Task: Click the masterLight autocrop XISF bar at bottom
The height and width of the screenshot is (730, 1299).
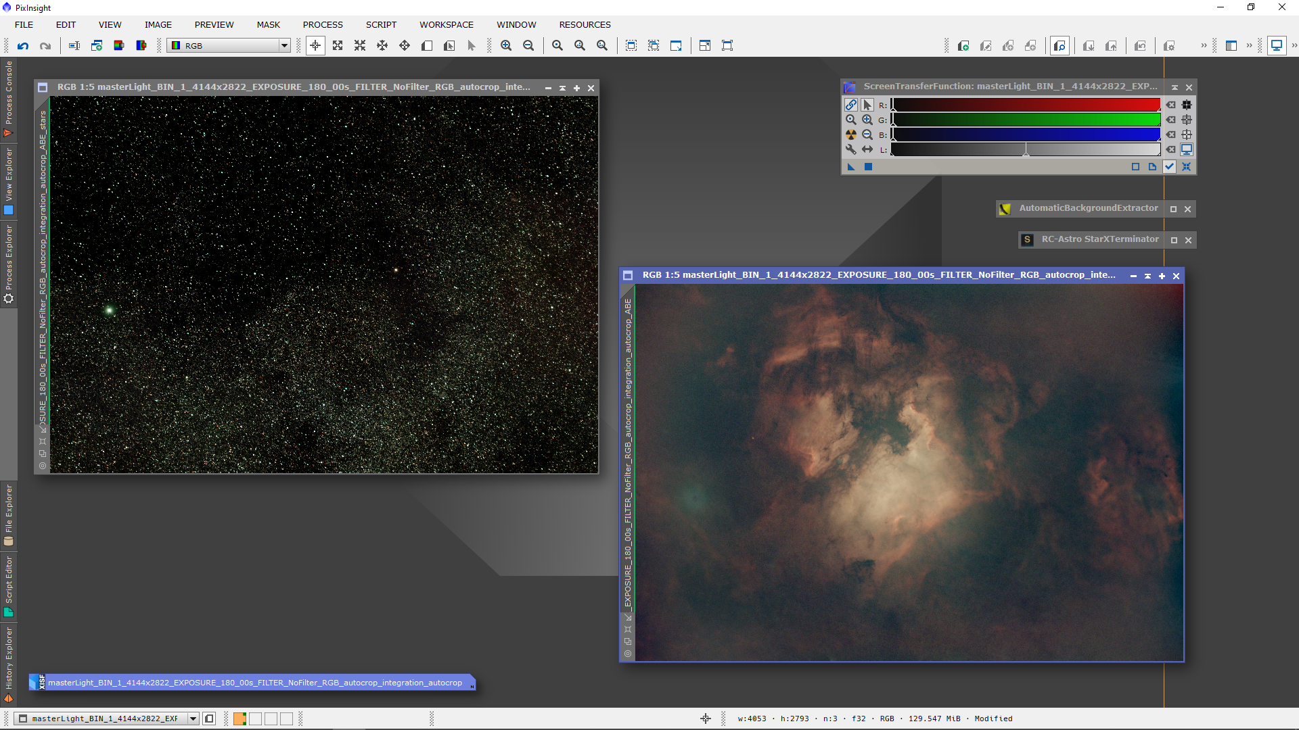Action: click(254, 683)
